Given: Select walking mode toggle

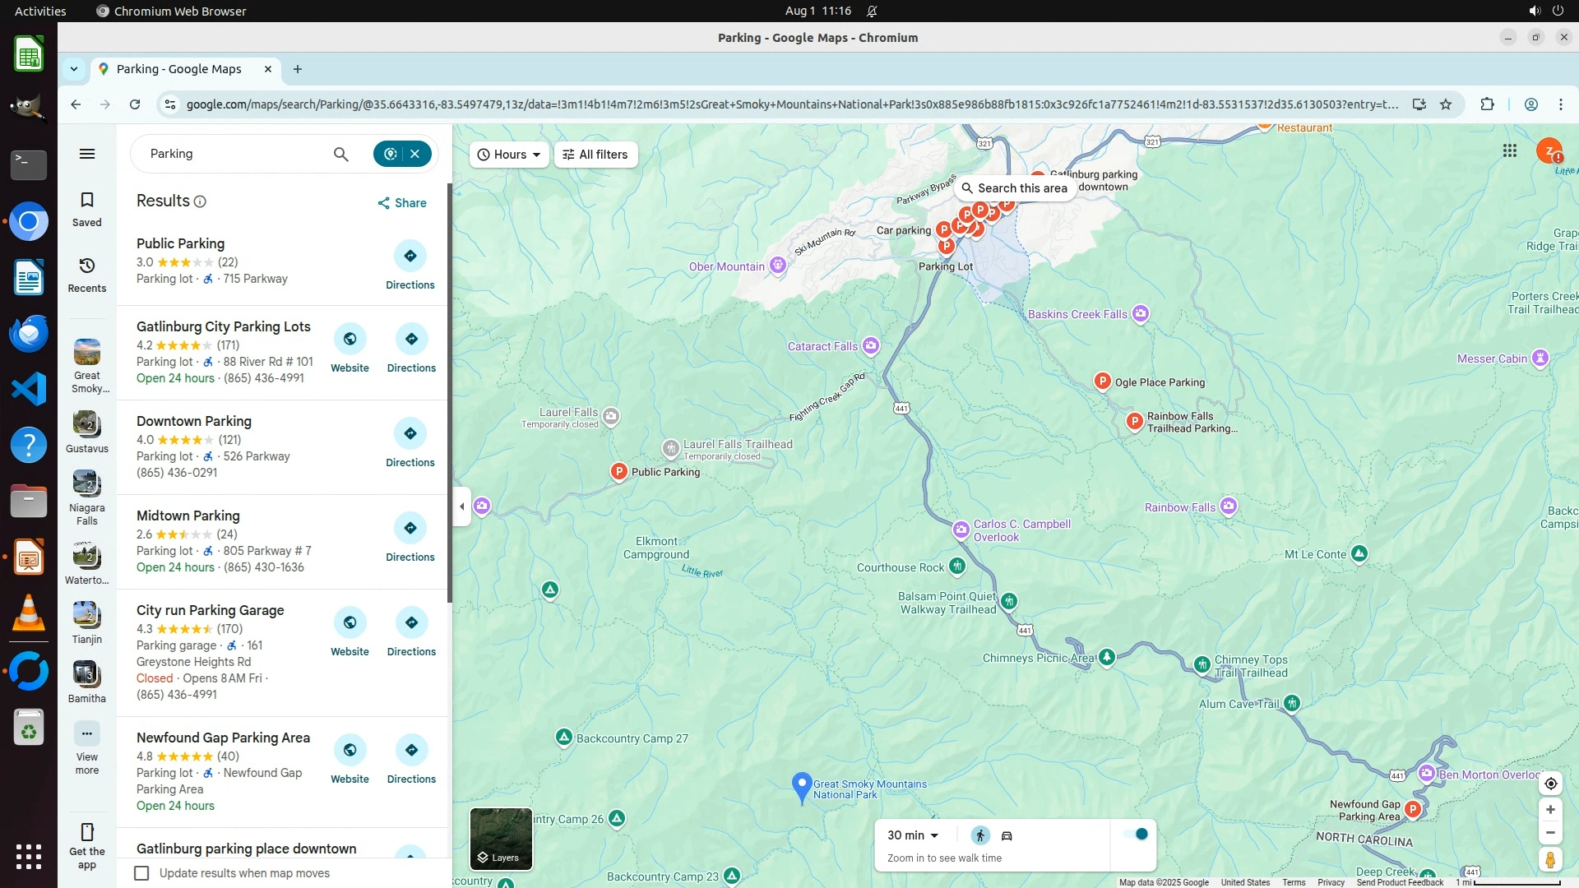Looking at the screenshot, I should tap(979, 836).
